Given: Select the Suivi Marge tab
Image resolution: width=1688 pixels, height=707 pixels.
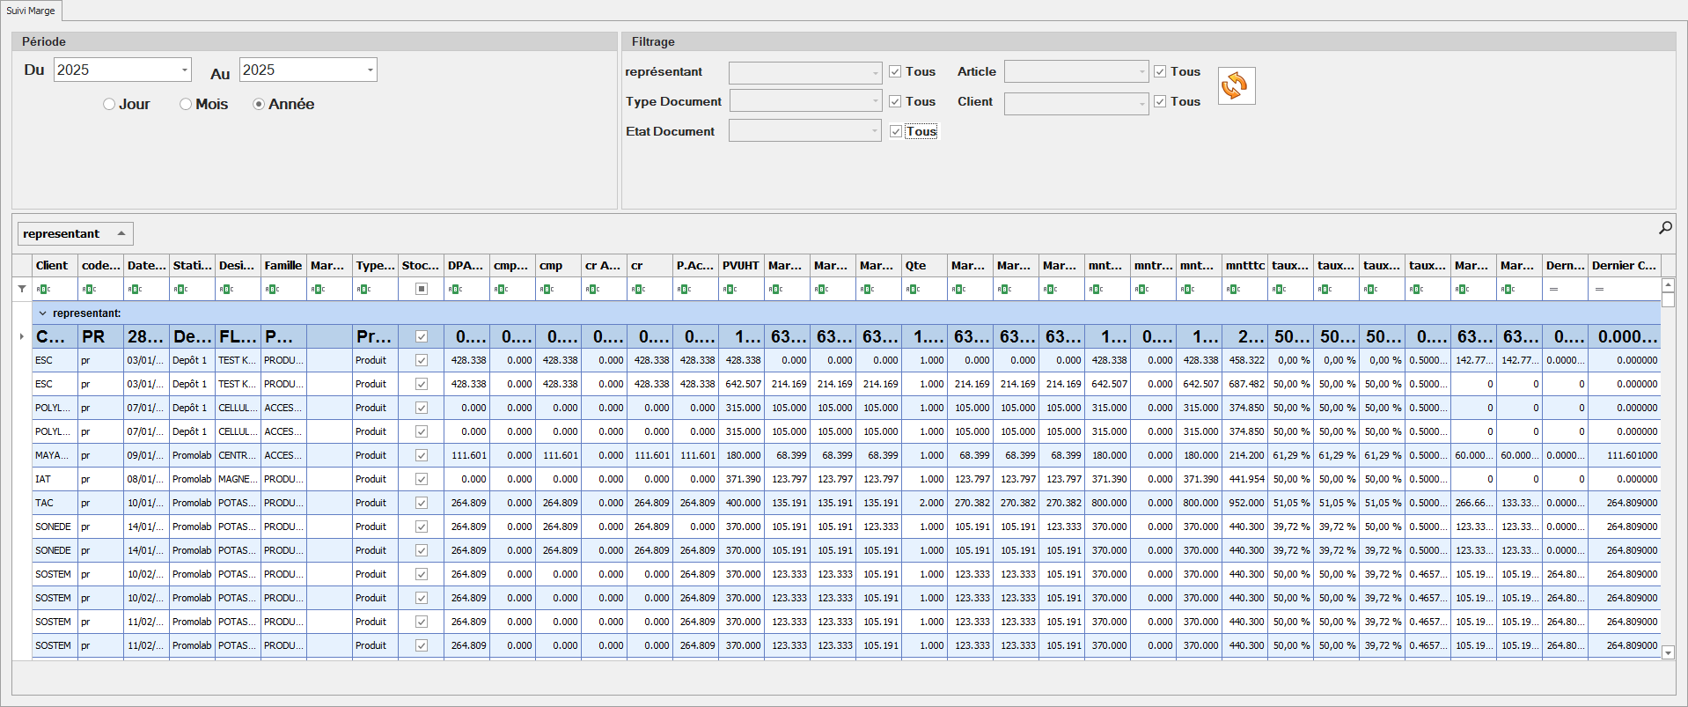Looking at the screenshot, I should [31, 11].
